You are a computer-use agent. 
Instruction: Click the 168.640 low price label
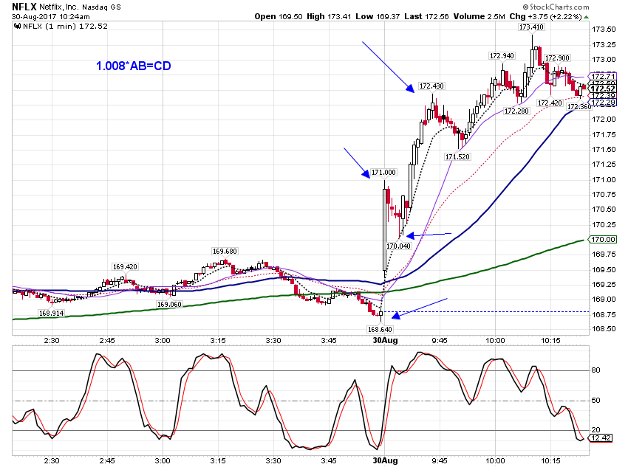[x=380, y=329]
